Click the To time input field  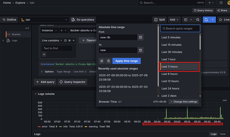click(x=118, y=50)
